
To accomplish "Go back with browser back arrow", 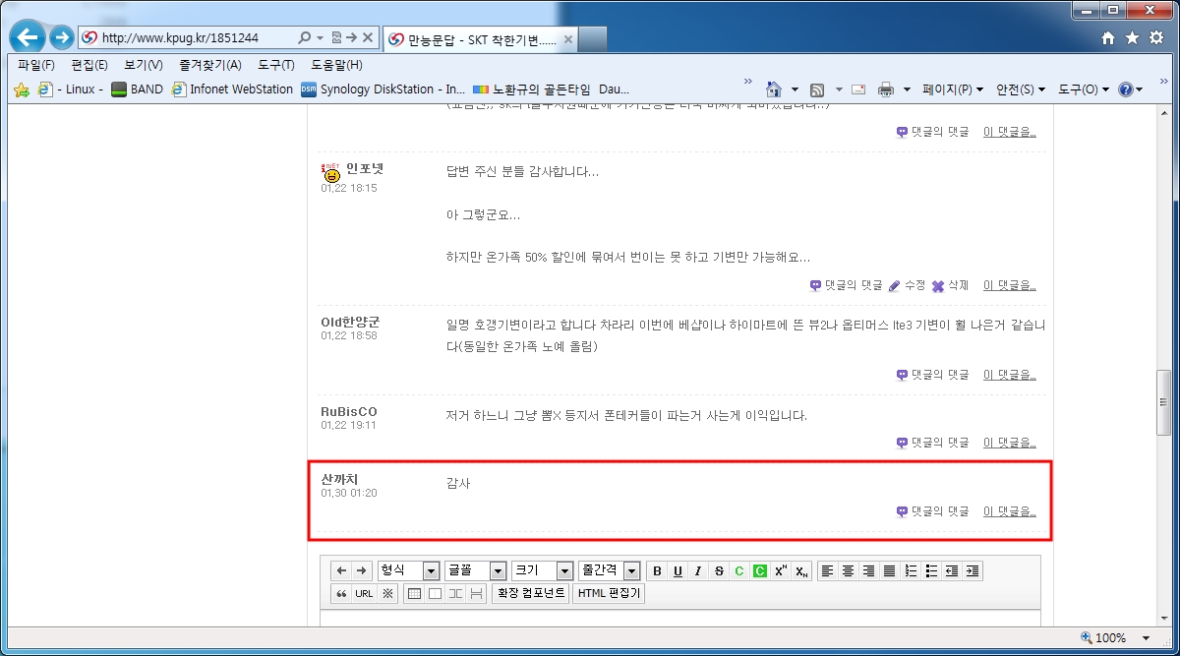I will coord(29,38).
